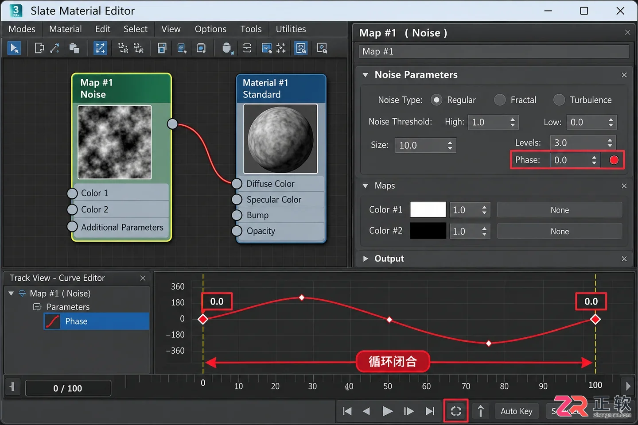Select the arrow Select Tool in the toolbar
The image size is (638, 425).
click(14, 48)
